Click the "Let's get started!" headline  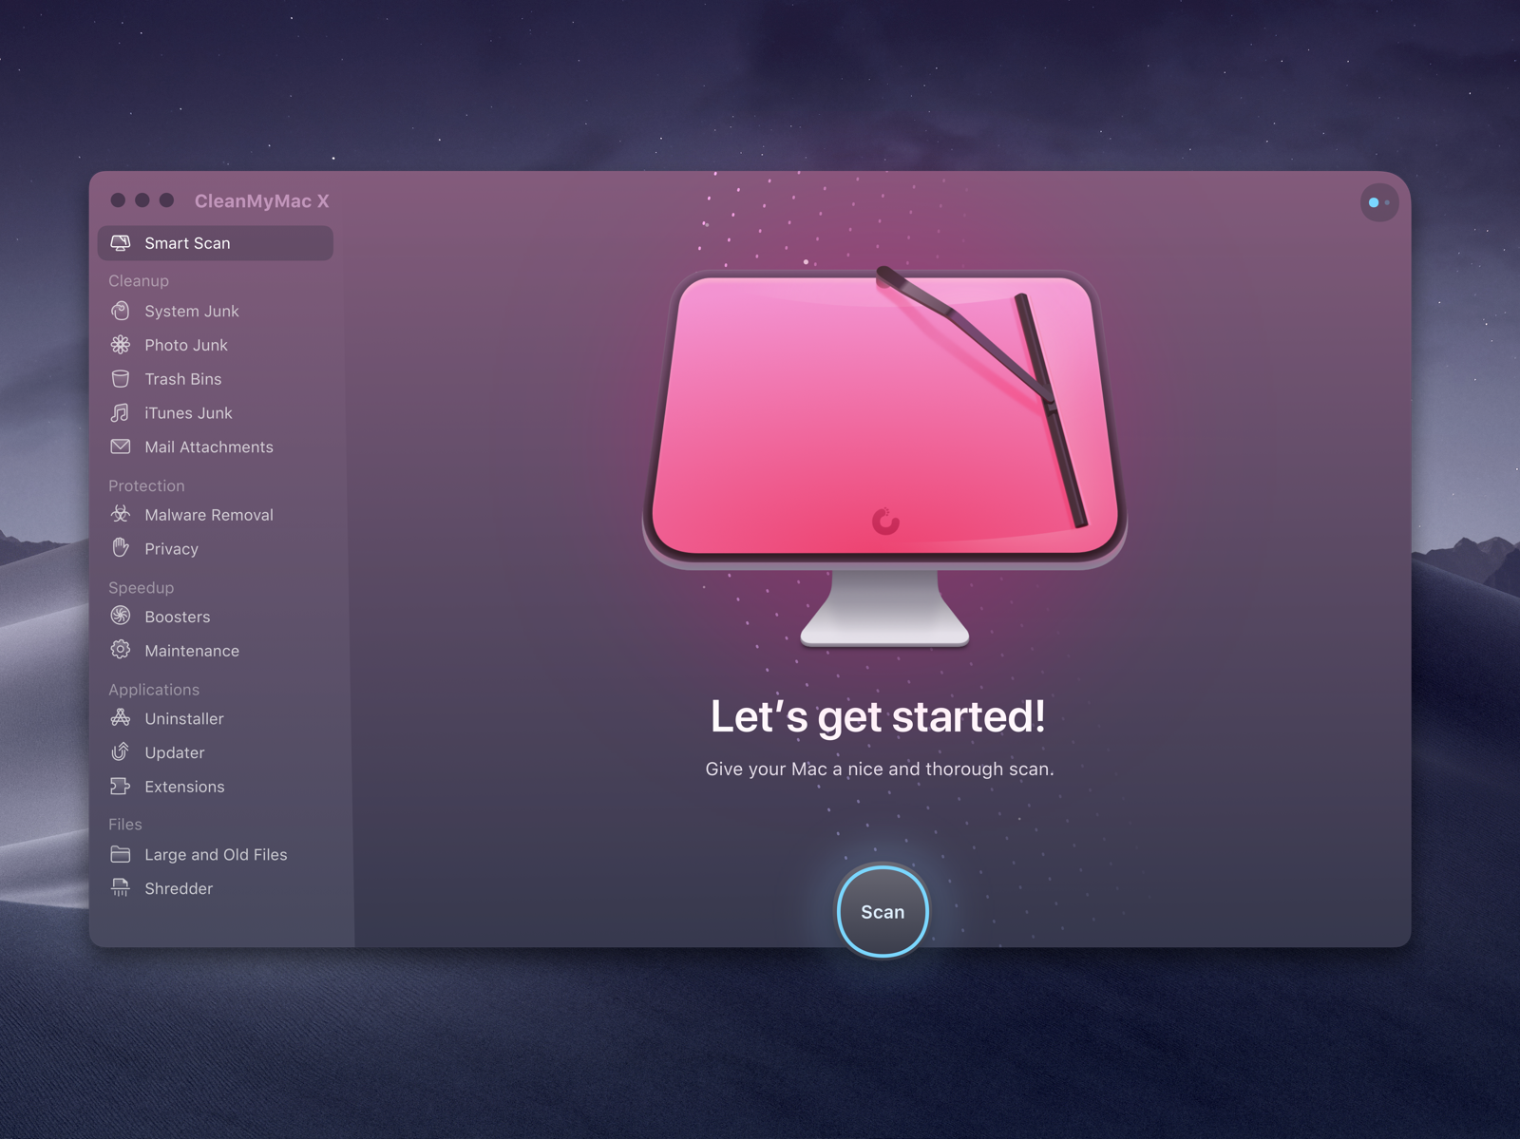(x=878, y=716)
